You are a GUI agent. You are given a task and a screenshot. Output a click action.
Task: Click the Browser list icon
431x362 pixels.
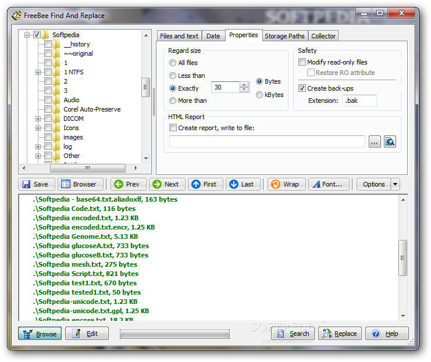[65, 184]
